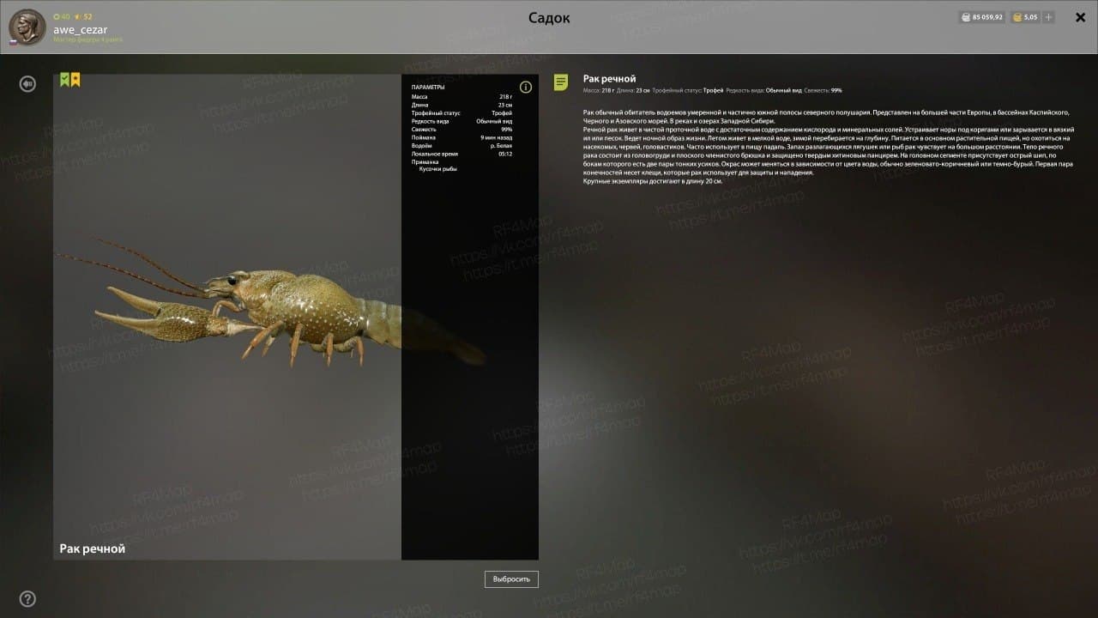Click the silver coins balance 85 059,92
This screenshot has height=618, width=1098.
[x=982, y=17]
